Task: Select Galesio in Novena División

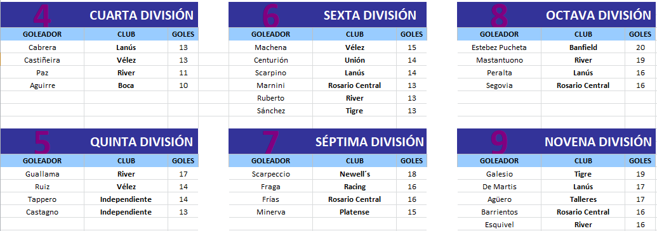Action: coord(499,174)
